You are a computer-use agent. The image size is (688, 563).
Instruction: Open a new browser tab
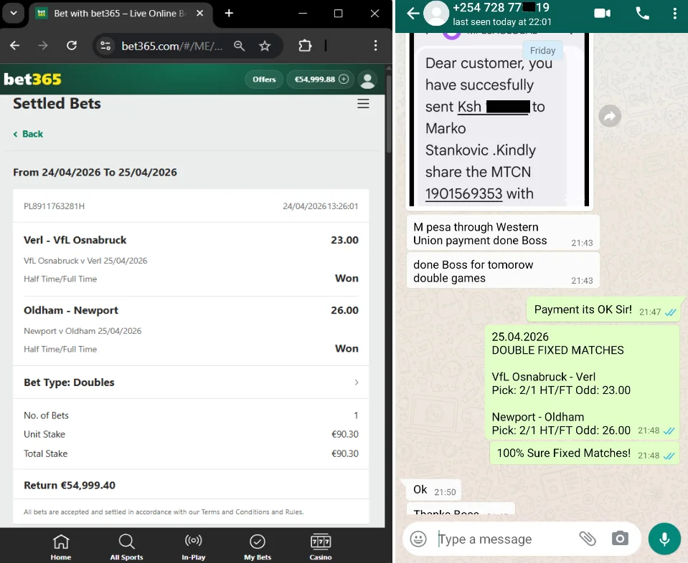(x=229, y=13)
